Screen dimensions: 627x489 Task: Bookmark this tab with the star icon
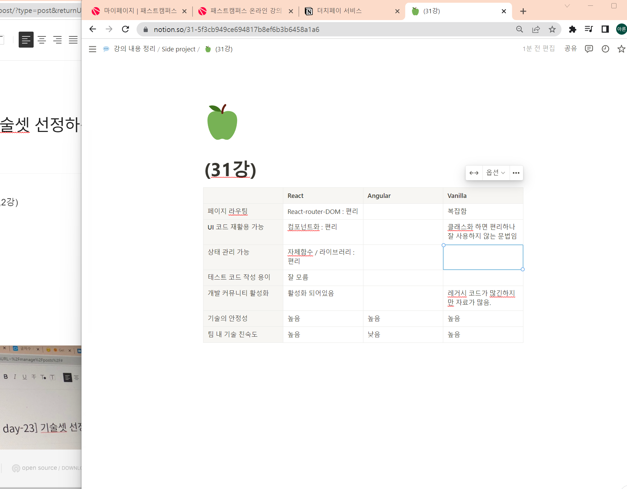tap(552, 29)
